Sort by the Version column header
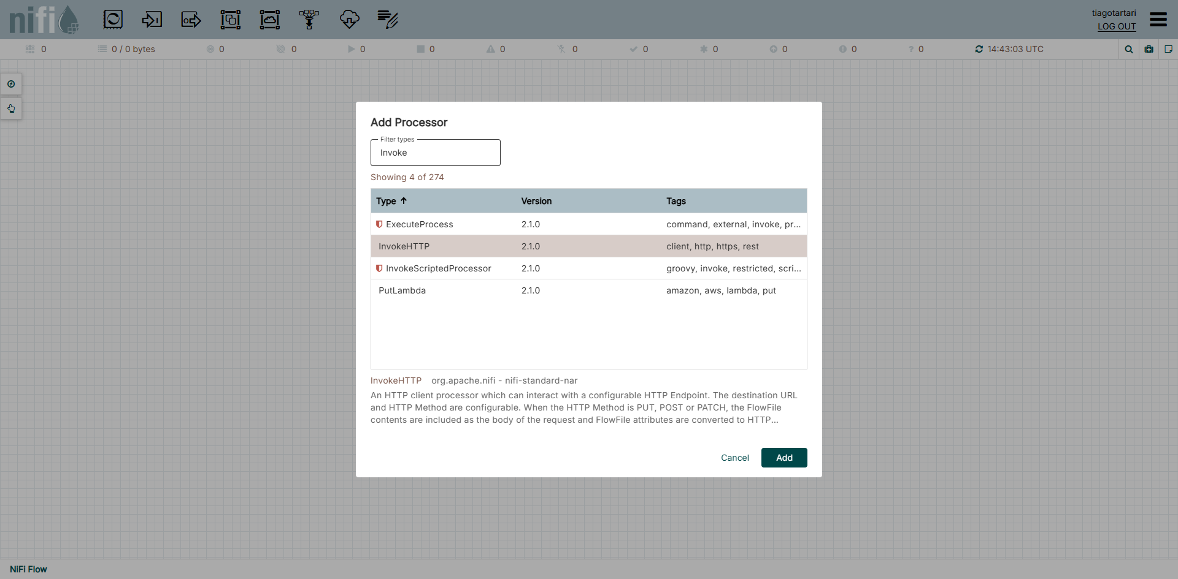1178x579 pixels. (x=536, y=201)
